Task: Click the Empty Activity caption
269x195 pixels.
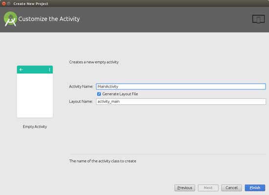Action: (x=35, y=126)
